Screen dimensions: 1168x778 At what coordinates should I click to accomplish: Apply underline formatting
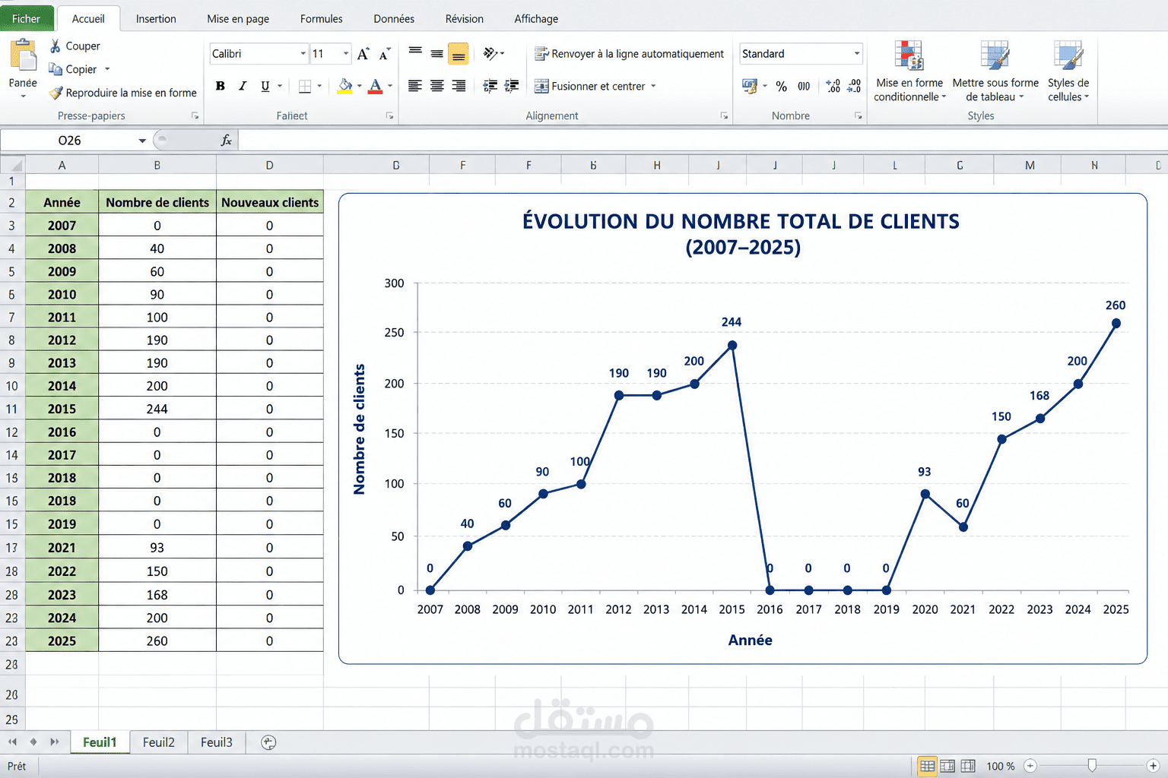tap(265, 86)
